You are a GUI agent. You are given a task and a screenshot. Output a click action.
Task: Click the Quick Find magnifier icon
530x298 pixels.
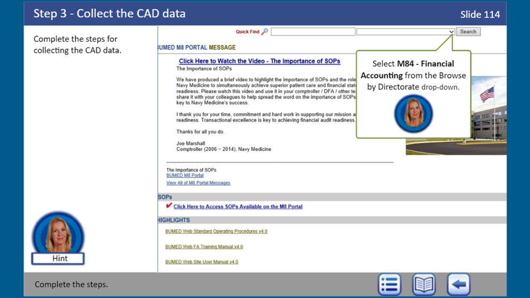(264, 32)
